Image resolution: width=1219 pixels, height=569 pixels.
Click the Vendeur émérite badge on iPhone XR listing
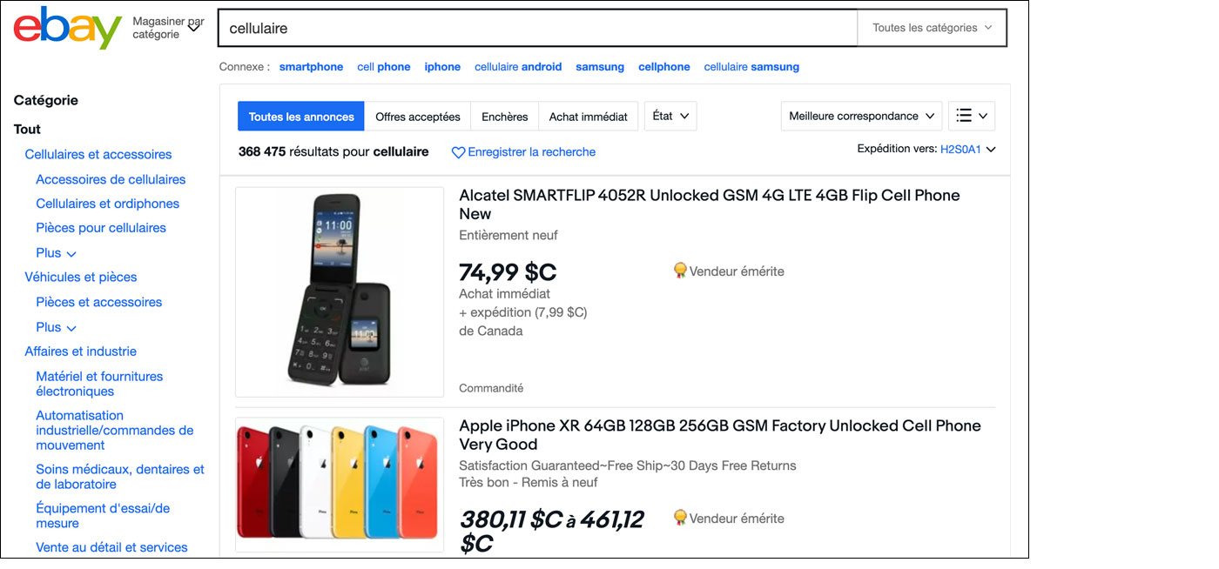pos(681,519)
